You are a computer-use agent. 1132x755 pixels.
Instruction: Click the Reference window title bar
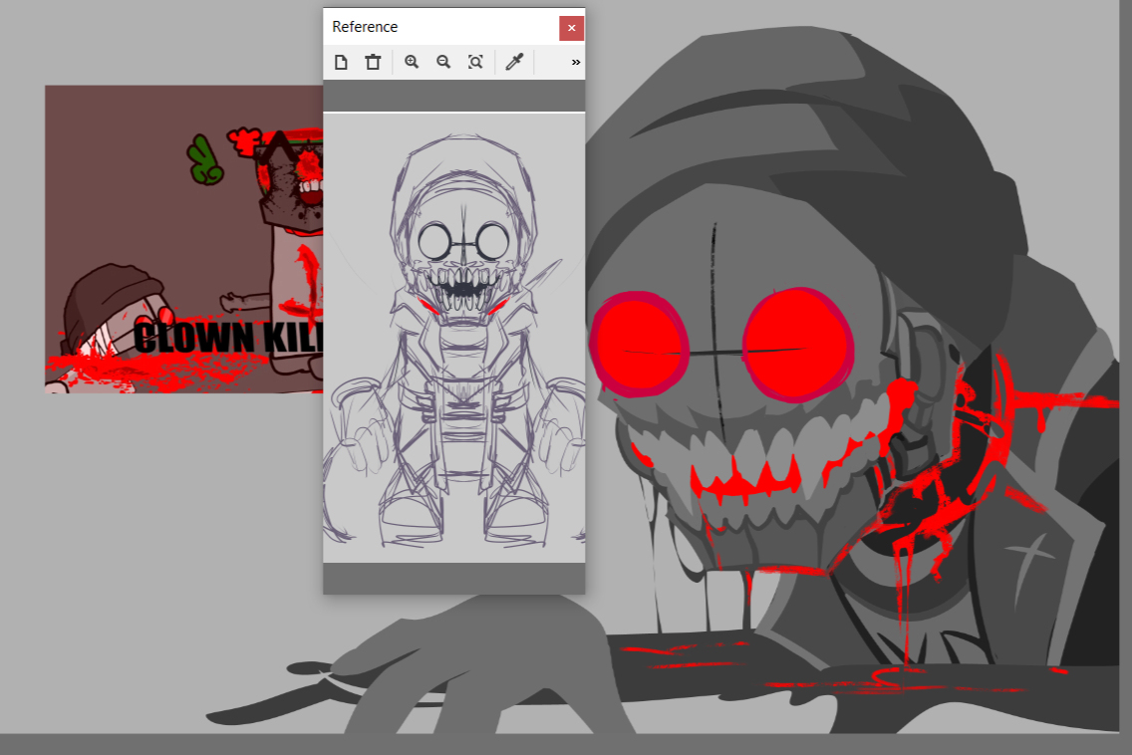click(x=438, y=27)
